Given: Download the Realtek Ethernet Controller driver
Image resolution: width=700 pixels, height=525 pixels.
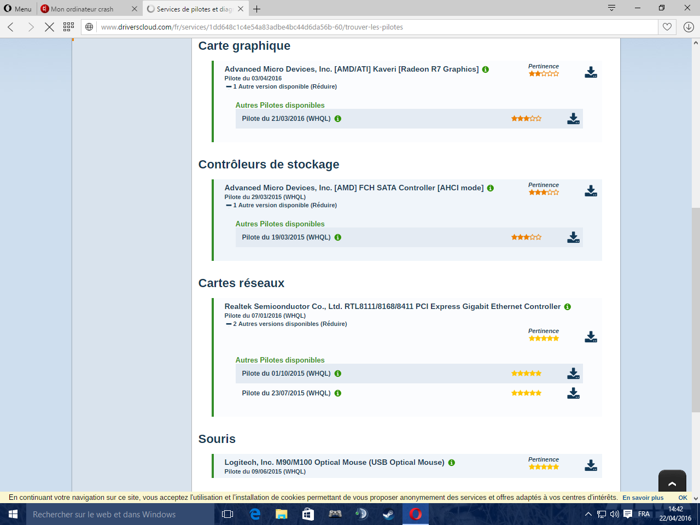Looking at the screenshot, I should click(591, 337).
